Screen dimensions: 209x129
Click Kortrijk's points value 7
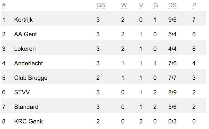coord(194,20)
